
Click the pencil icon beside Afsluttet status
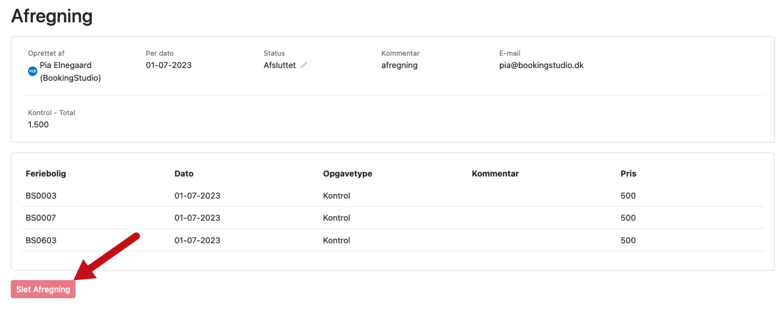coord(304,65)
